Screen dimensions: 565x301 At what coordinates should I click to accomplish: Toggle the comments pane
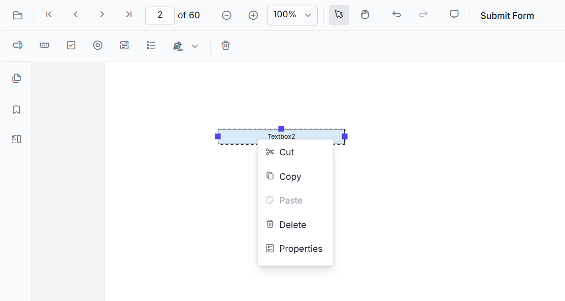tap(454, 15)
